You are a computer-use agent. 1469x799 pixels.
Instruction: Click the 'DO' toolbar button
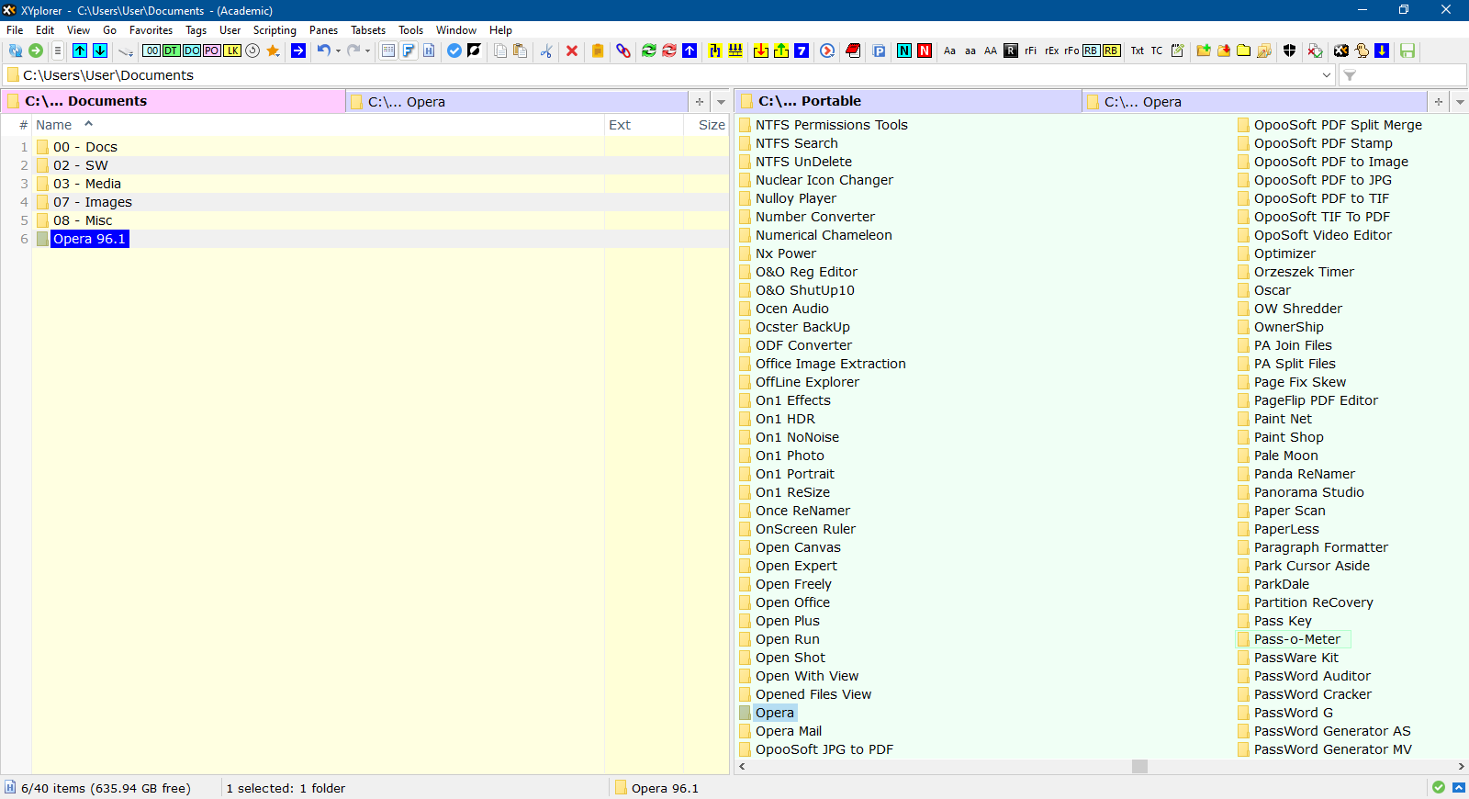192,51
